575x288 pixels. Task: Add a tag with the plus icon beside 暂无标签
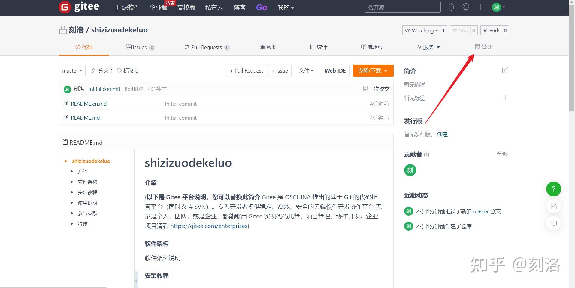(505, 98)
